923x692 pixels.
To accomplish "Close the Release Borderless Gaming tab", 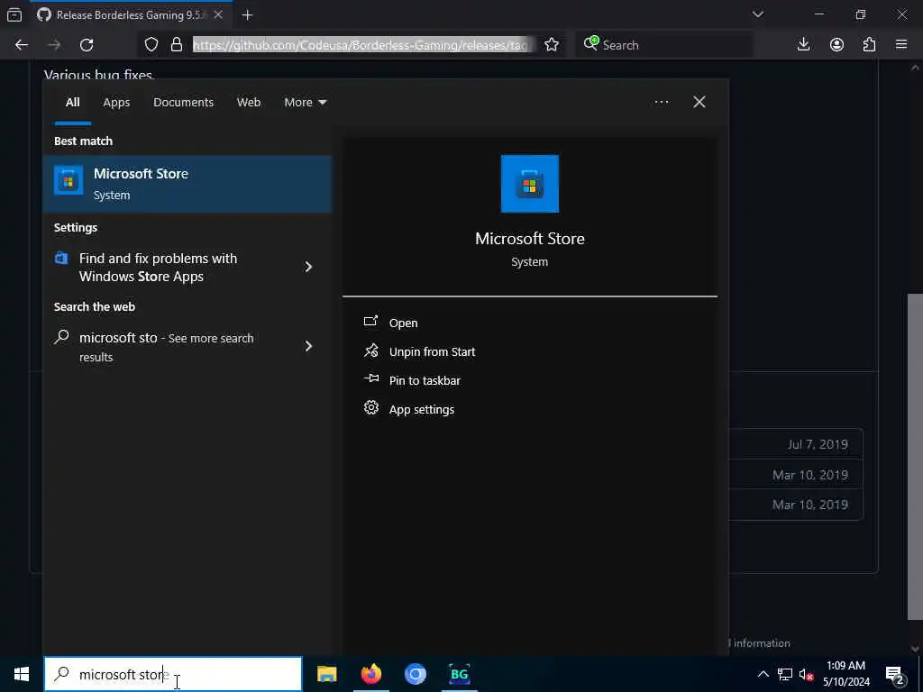I will coord(218,14).
